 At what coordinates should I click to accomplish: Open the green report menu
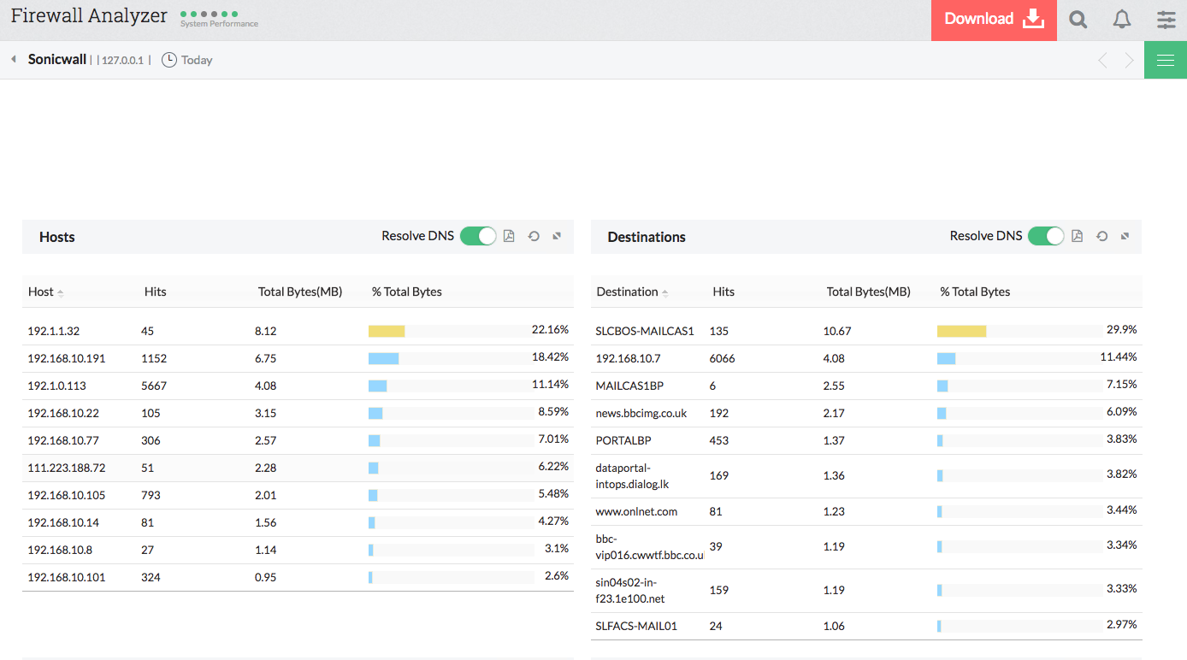click(x=1165, y=60)
